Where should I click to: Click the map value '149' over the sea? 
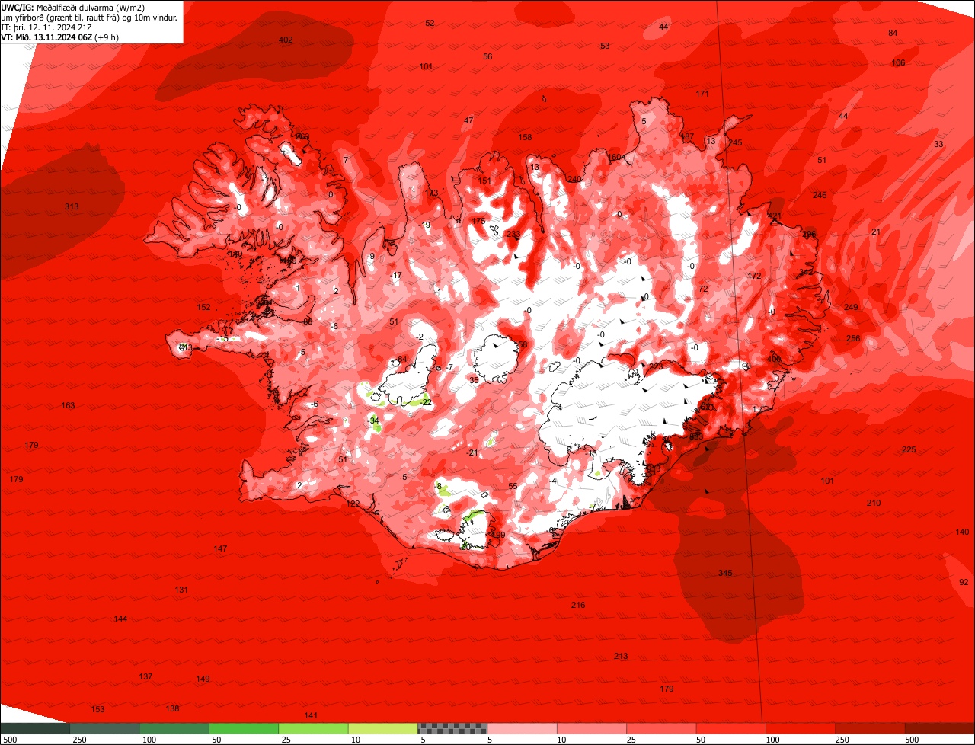coord(203,679)
